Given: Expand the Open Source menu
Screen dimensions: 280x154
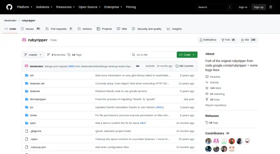Looking at the screenshot, I should [90, 7].
